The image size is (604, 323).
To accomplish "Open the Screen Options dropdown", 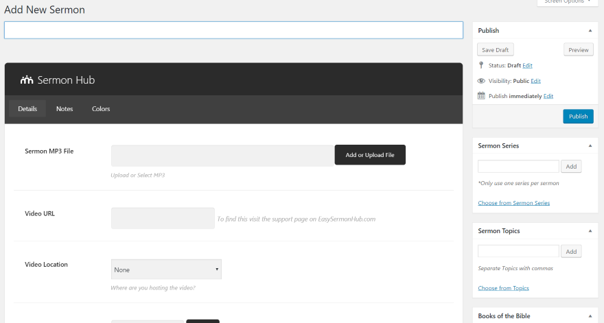I will [x=567, y=2].
